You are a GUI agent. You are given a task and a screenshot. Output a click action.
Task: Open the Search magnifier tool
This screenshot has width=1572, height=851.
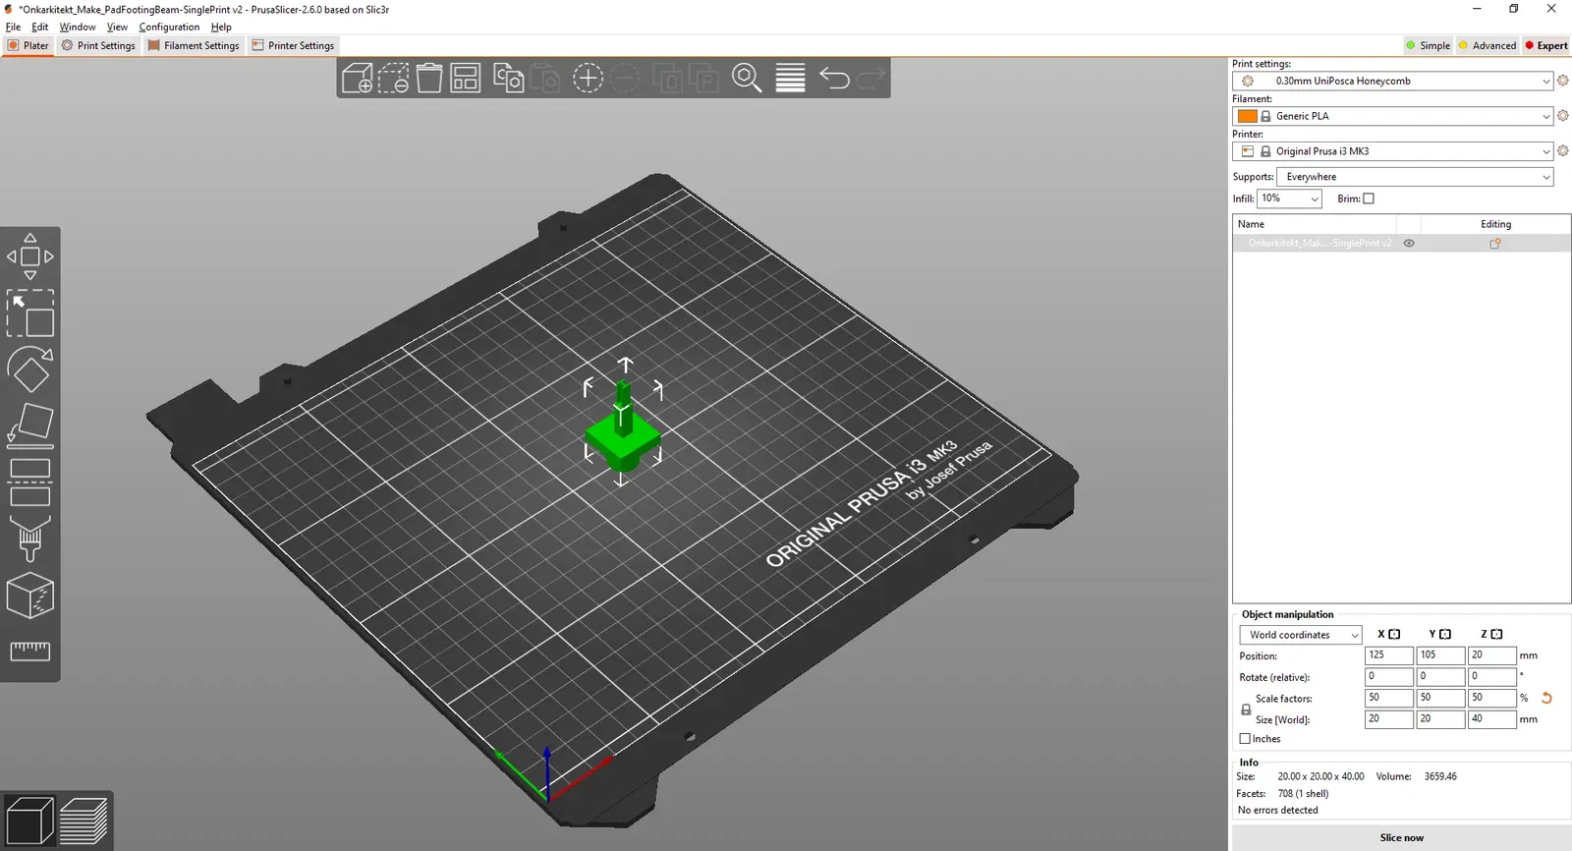pos(747,78)
